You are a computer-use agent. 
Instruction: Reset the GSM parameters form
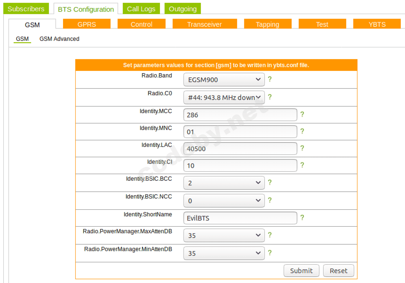point(338,271)
